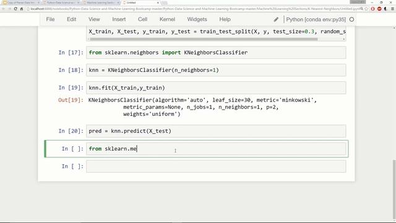Switch to the third browser tab

coord(100,2)
